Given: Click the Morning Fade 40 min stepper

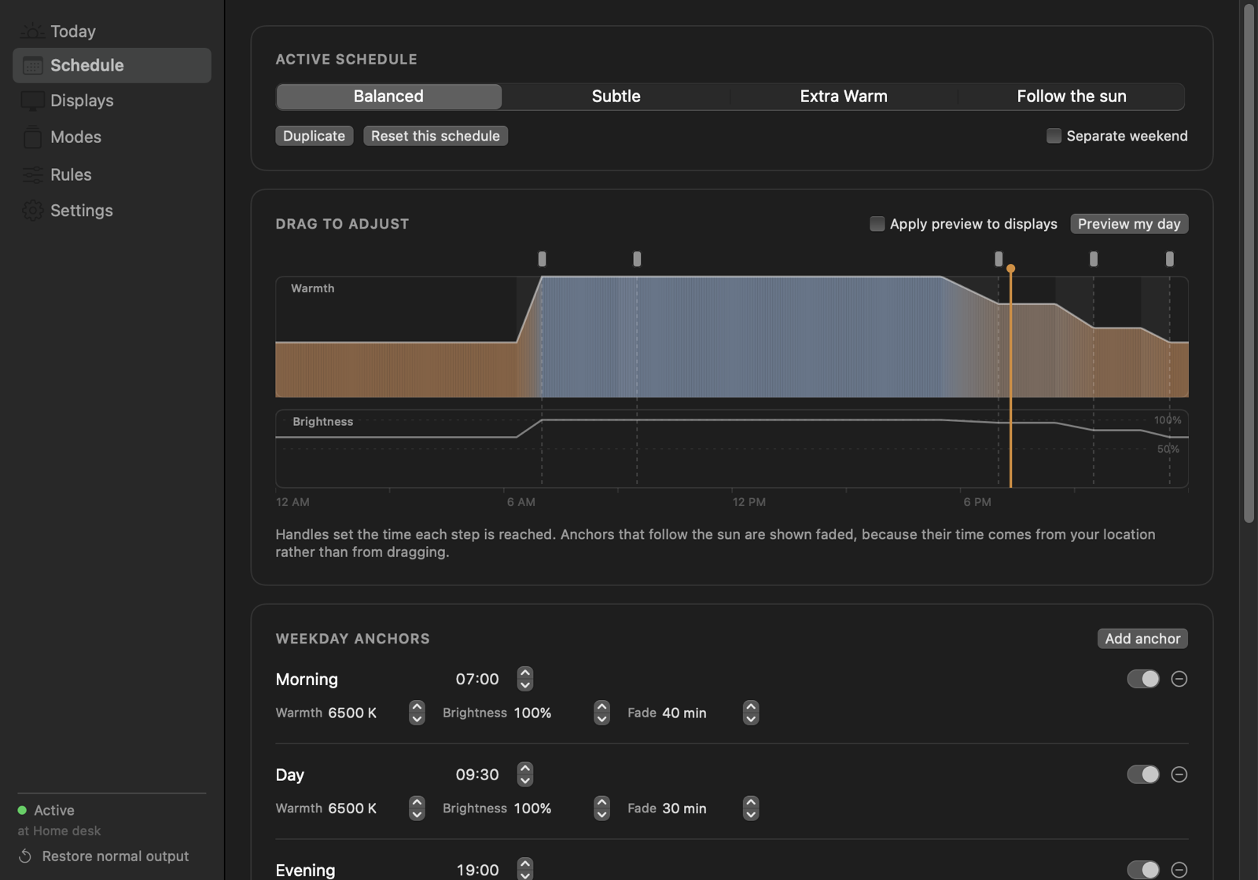Looking at the screenshot, I should pyautogui.click(x=751, y=713).
